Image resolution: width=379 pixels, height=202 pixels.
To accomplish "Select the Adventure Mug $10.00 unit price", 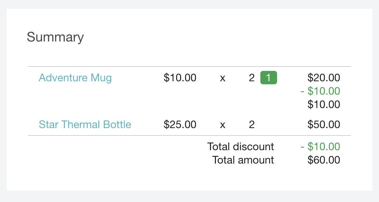I will tap(180, 78).
